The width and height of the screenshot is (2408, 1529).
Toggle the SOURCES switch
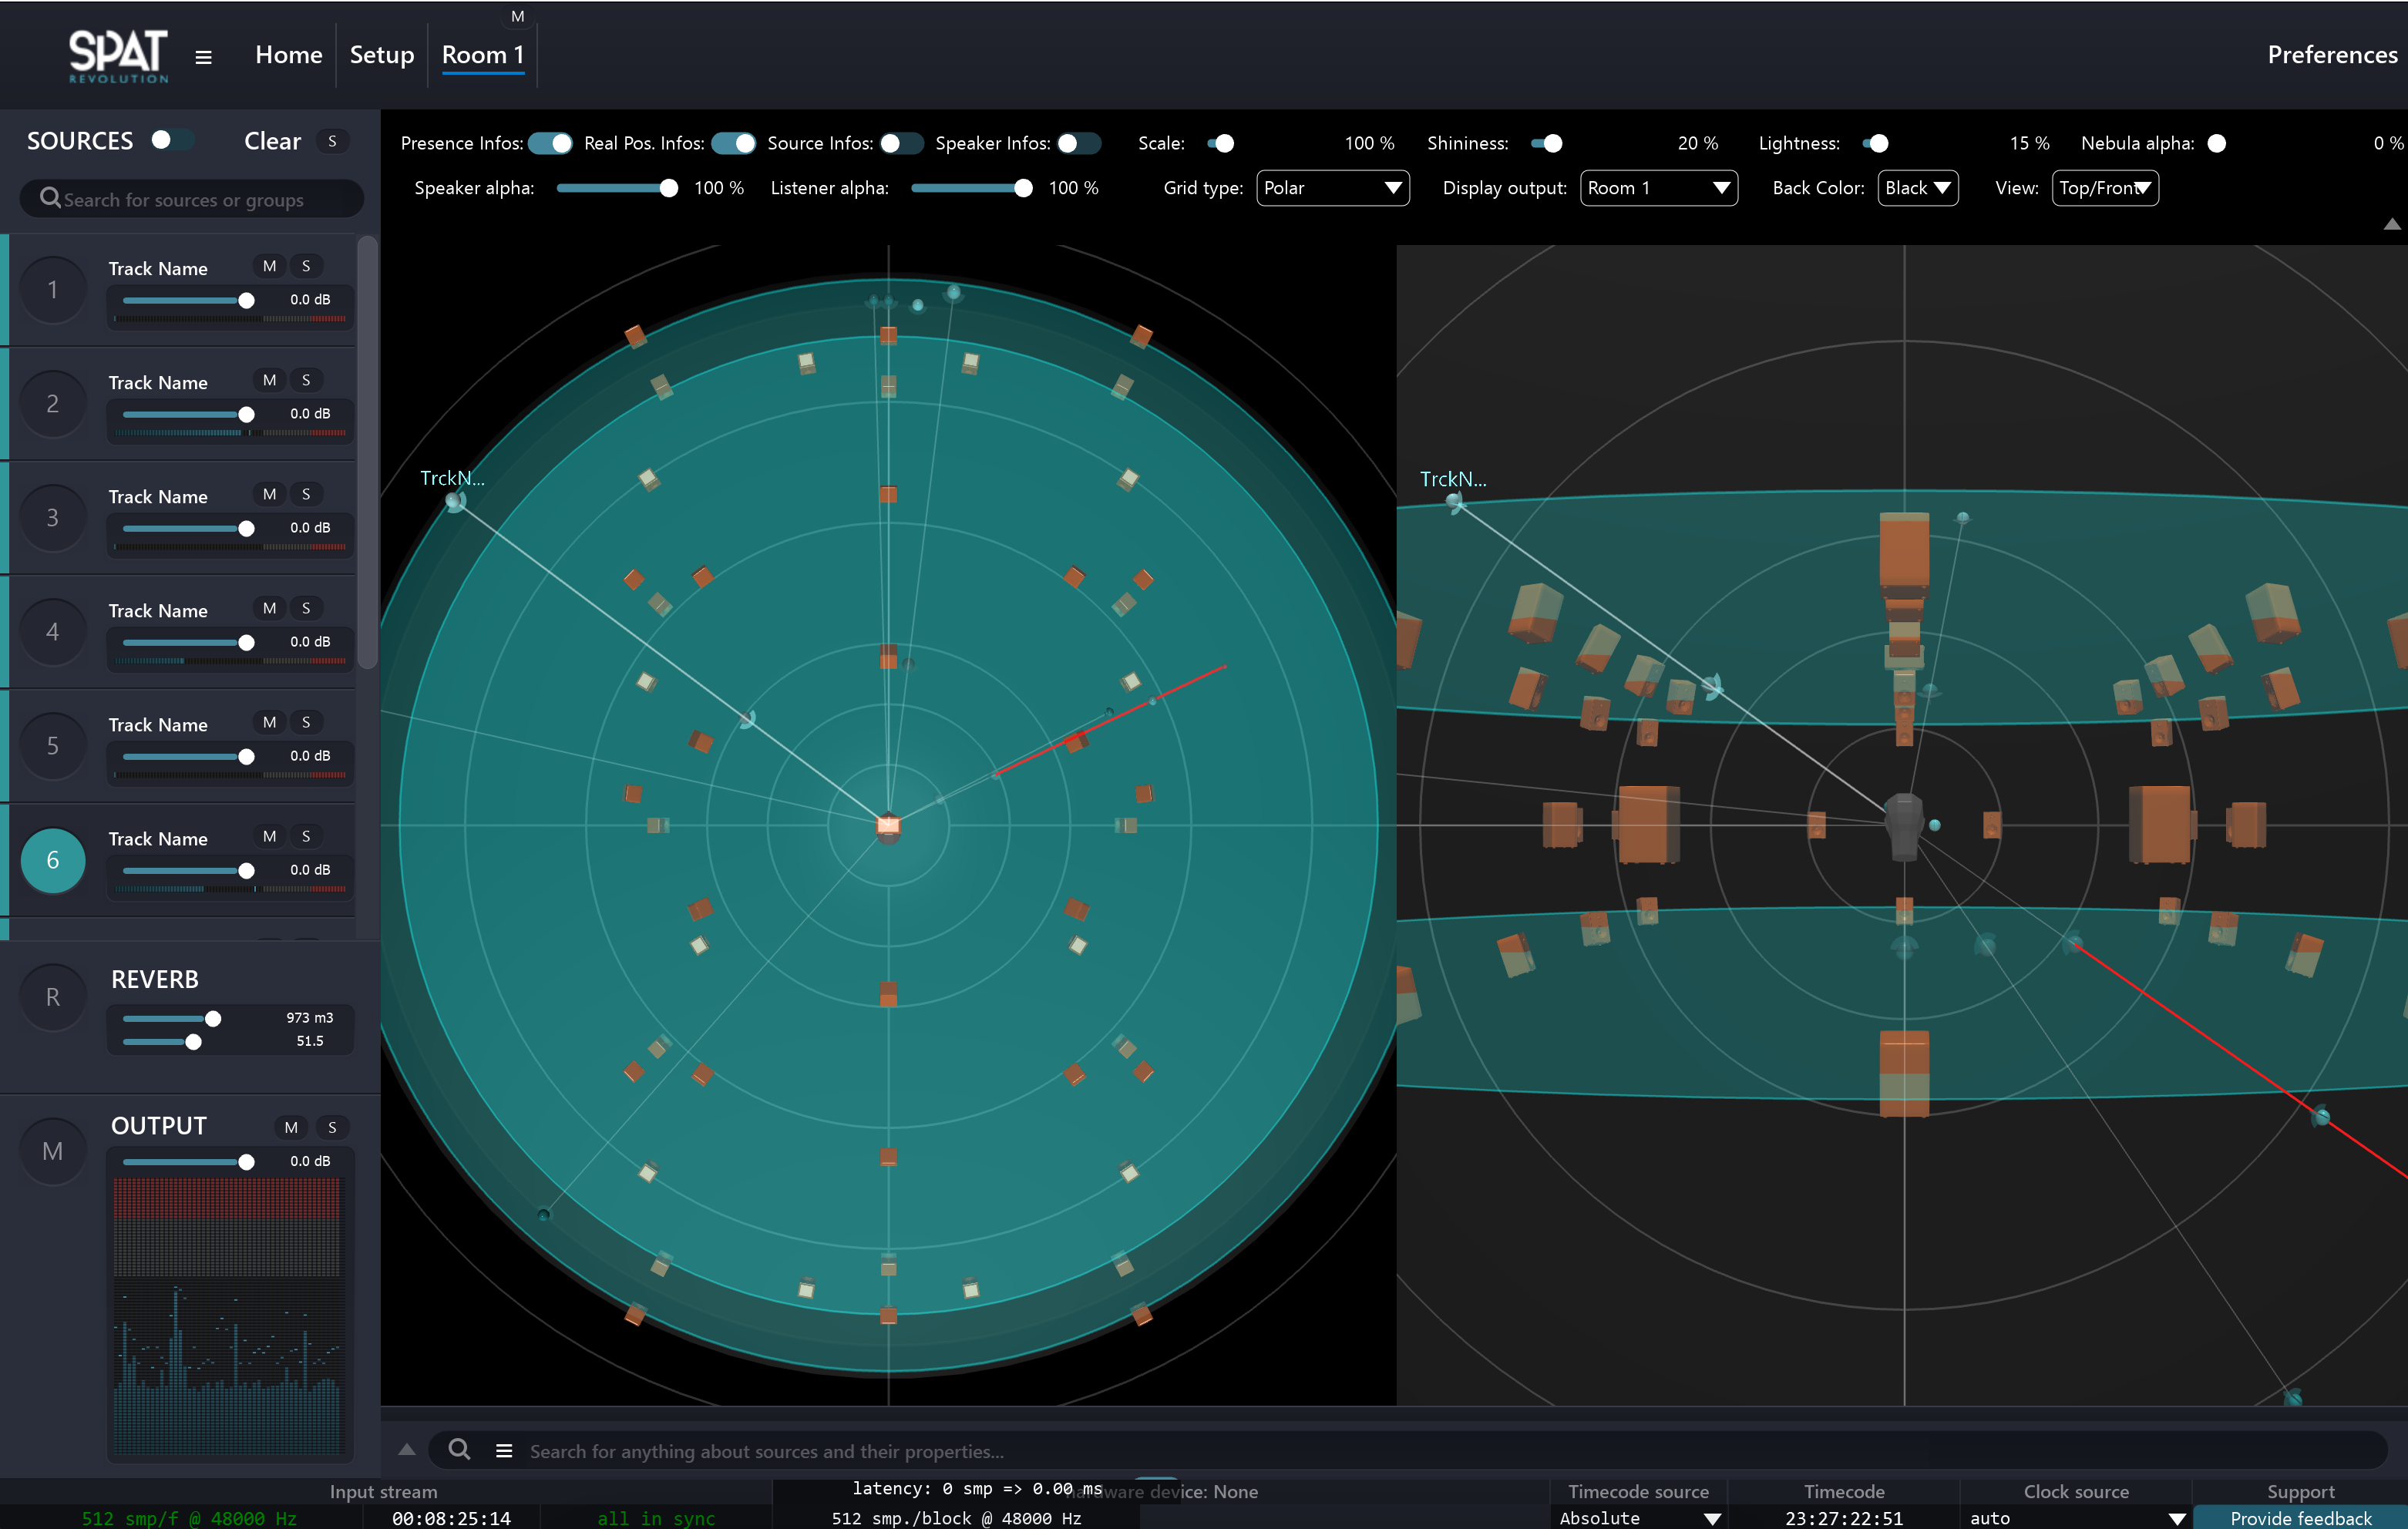pyautogui.click(x=170, y=140)
